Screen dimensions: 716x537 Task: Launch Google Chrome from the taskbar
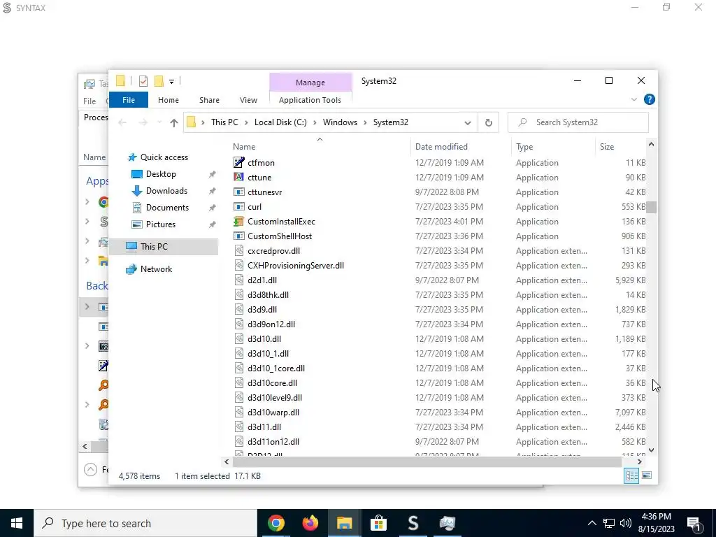pyautogui.click(x=275, y=523)
